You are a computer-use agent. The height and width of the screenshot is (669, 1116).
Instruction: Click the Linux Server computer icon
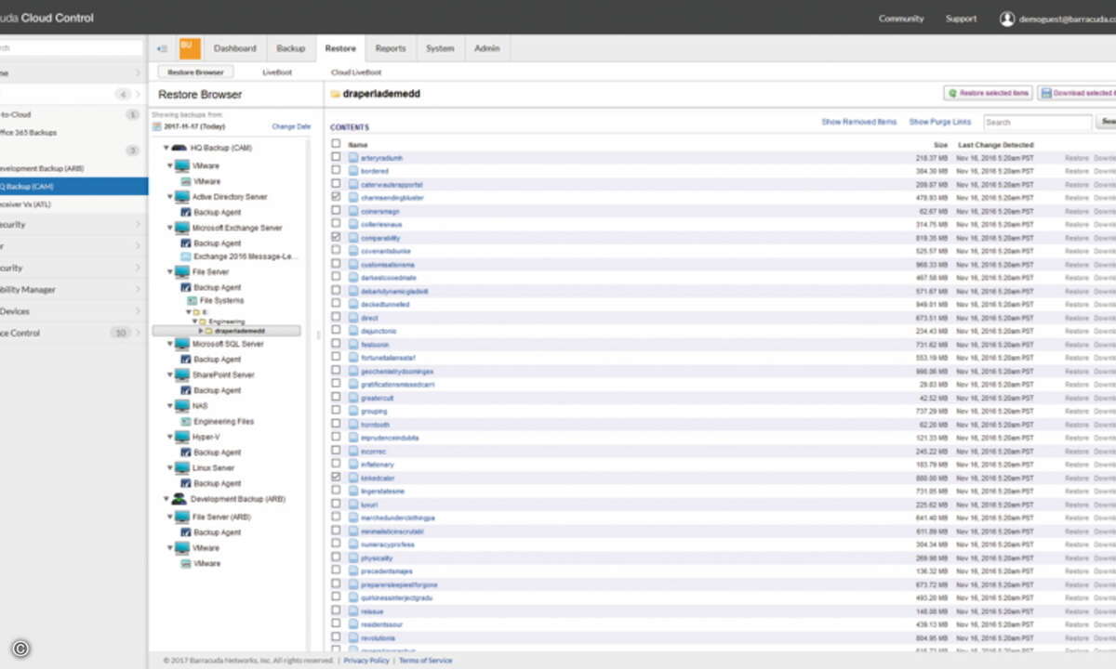[182, 468]
